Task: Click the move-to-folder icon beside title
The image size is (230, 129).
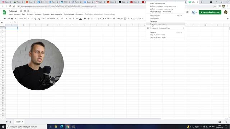Action: click(25, 11)
